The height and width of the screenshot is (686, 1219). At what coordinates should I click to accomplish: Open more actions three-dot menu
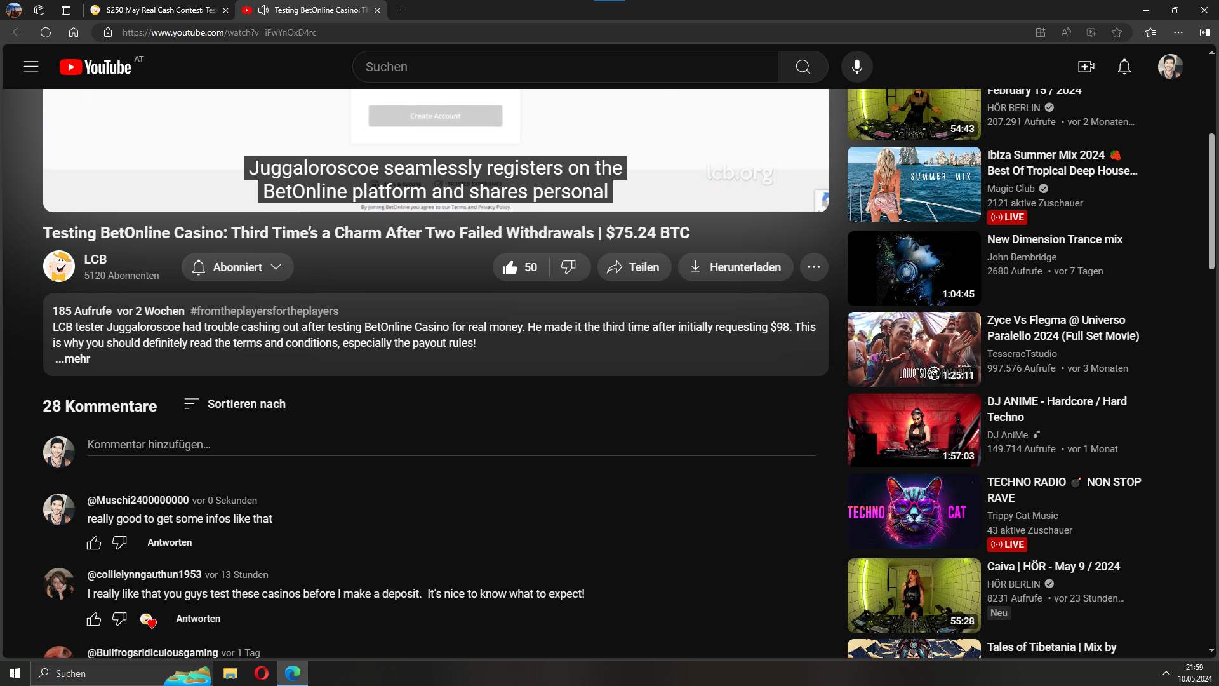[x=814, y=267]
